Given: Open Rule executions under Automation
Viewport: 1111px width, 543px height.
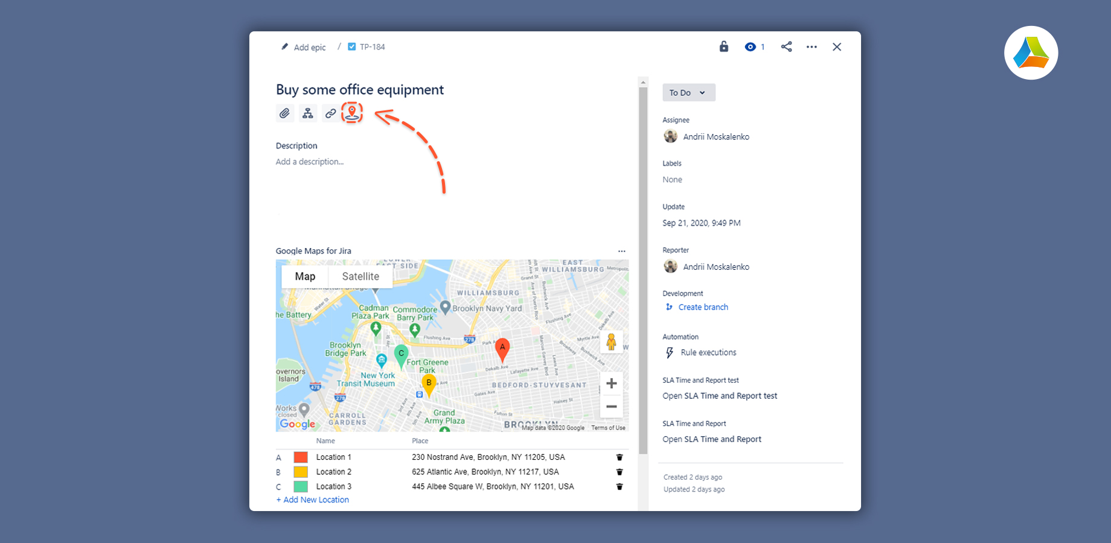Looking at the screenshot, I should coord(708,352).
